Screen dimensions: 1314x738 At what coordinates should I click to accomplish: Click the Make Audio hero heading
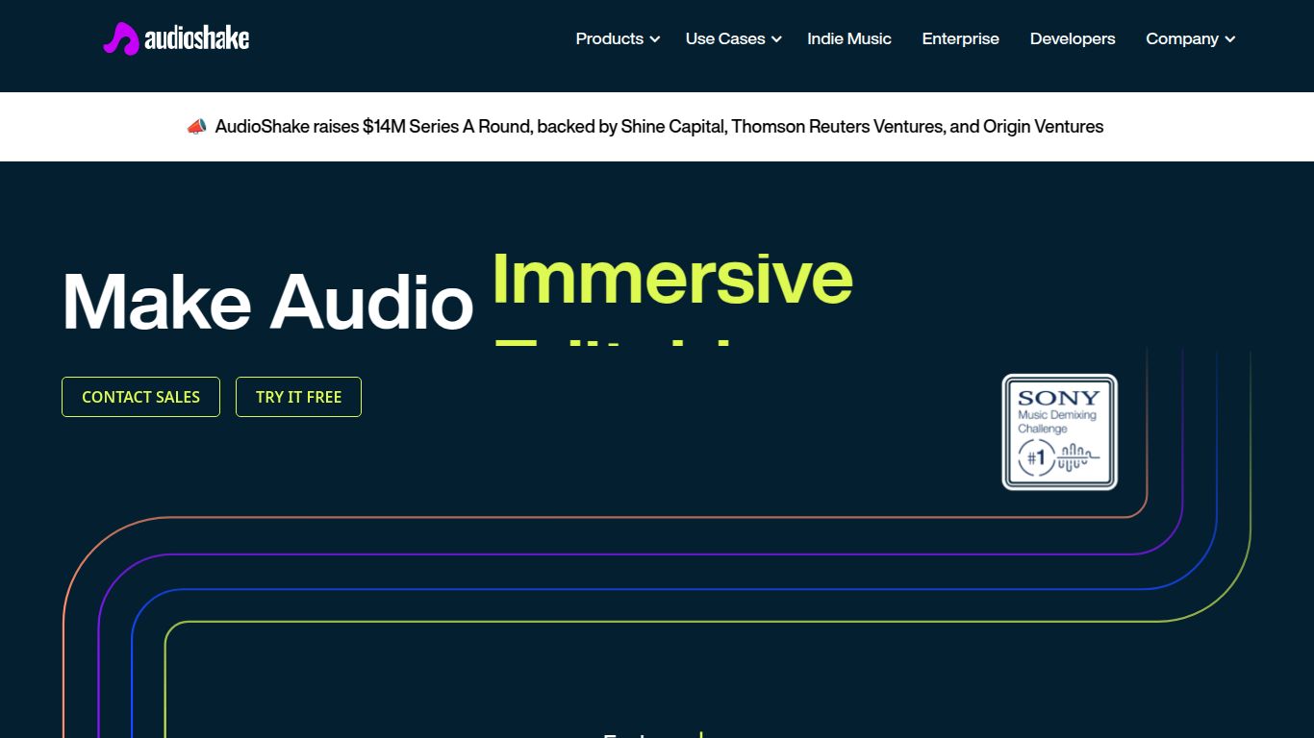coord(267,302)
